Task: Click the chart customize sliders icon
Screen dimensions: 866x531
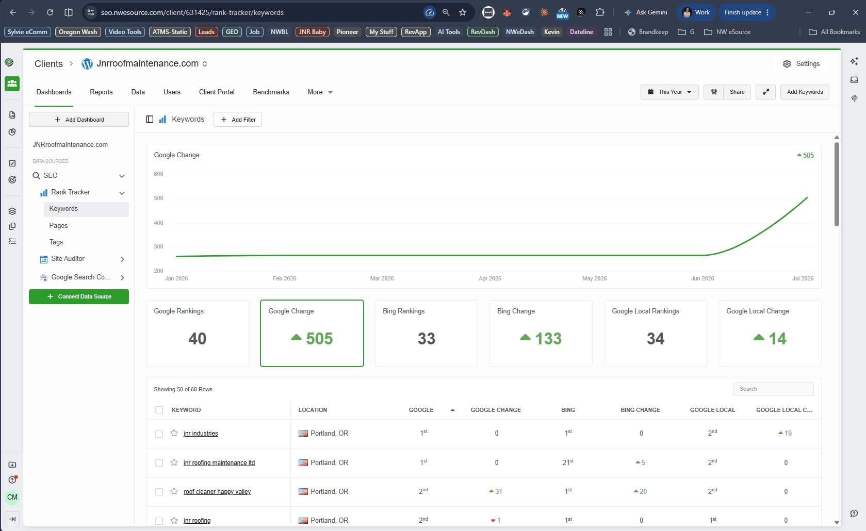Action: 714,92
